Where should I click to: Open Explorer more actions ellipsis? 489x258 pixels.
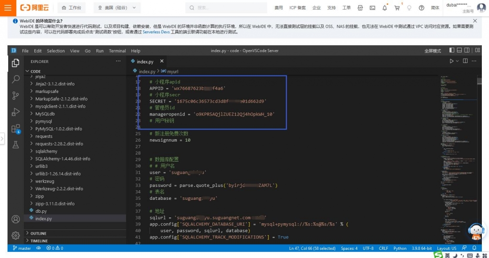(118, 62)
